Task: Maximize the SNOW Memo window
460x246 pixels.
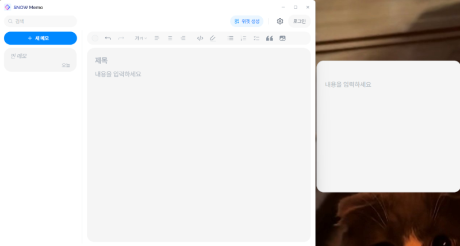Action: 296,7
